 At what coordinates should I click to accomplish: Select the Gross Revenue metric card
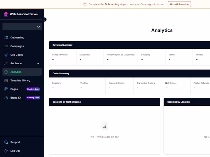coord(62,57)
